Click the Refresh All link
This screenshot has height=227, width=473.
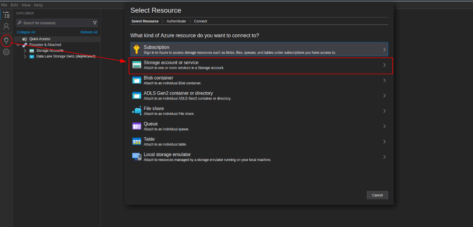click(89, 32)
